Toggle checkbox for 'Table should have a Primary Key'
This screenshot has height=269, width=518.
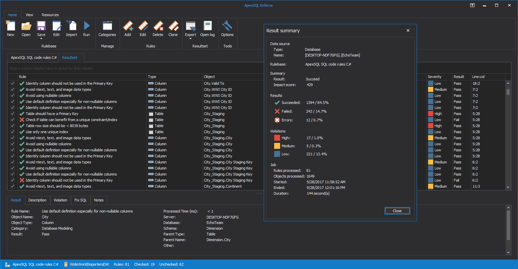point(12,114)
